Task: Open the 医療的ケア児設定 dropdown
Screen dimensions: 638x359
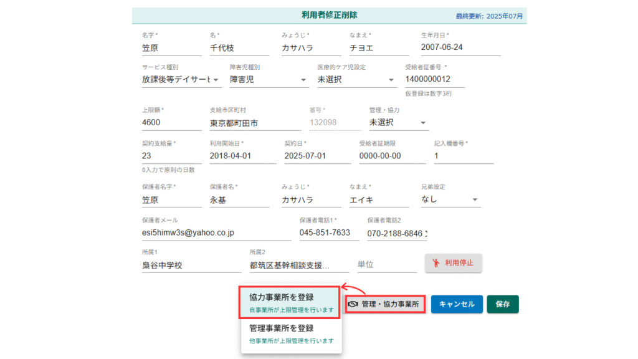Action: 356,80
